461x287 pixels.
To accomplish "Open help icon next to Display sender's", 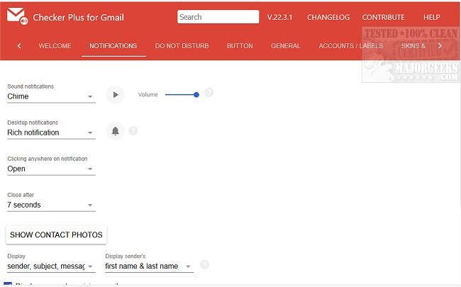I will (x=204, y=264).
